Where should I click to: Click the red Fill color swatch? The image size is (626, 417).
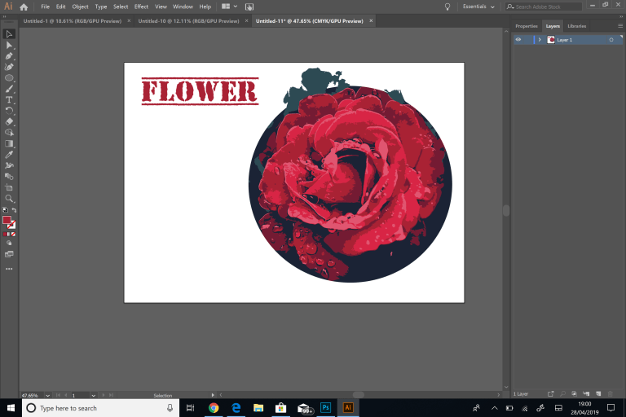pyautogui.click(x=7, y=220)
